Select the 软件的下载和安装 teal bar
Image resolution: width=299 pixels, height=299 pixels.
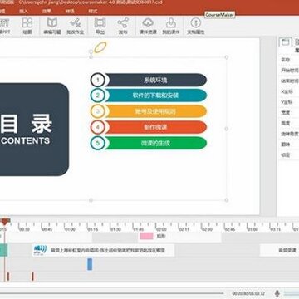[x=155, y=96]
